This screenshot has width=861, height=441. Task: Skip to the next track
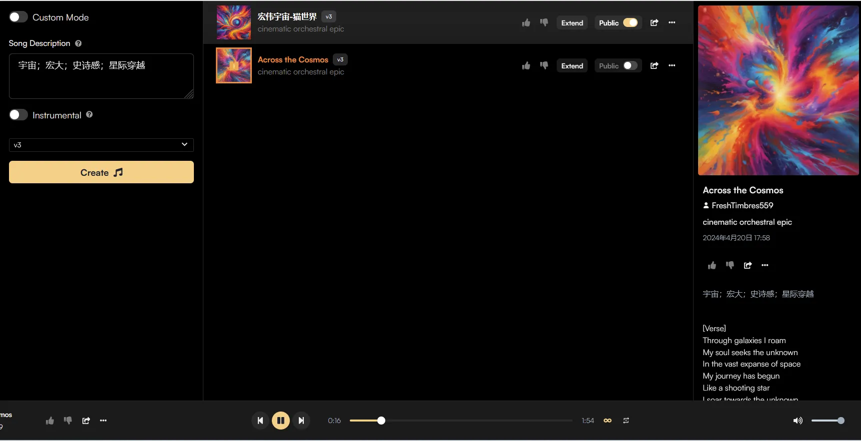tap(301, 421)
